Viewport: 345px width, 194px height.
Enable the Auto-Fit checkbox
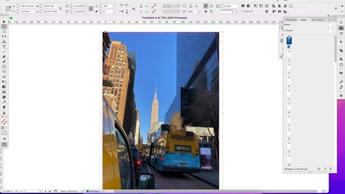243,11
